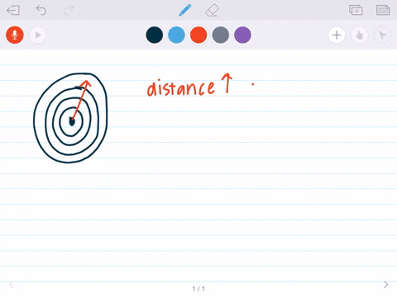Undo the last stroke
This screenshot has height=297, width=397.
[x=41, y=11]
